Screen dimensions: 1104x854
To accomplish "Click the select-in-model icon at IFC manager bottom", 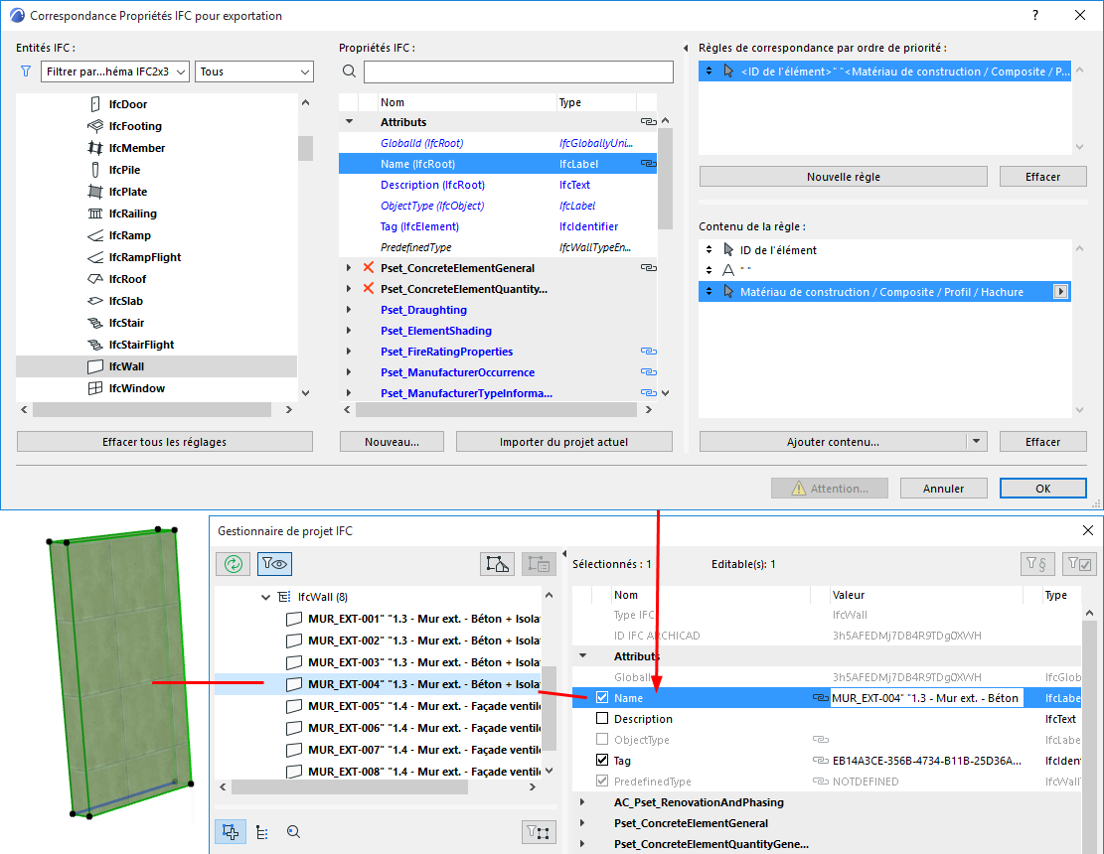I will (x=231, y=832).
